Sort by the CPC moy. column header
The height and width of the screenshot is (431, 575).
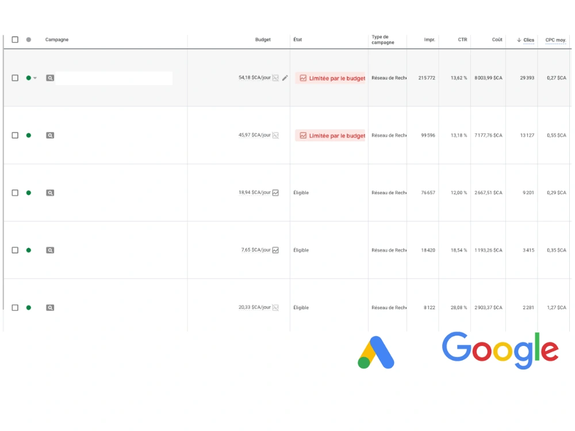555,40
